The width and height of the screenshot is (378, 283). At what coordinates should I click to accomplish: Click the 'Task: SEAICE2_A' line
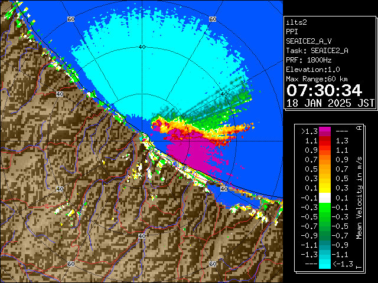coord(317,51)
